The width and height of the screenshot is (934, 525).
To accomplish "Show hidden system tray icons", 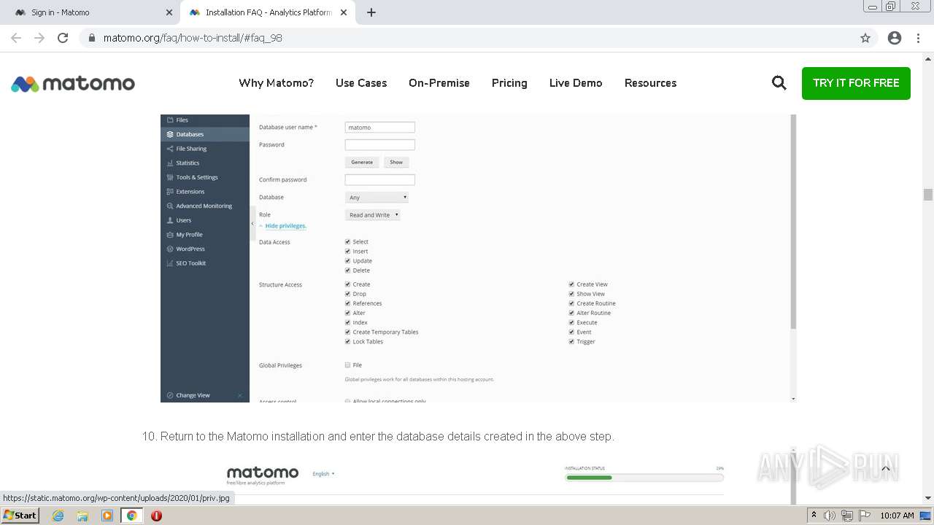I will 814,516.
